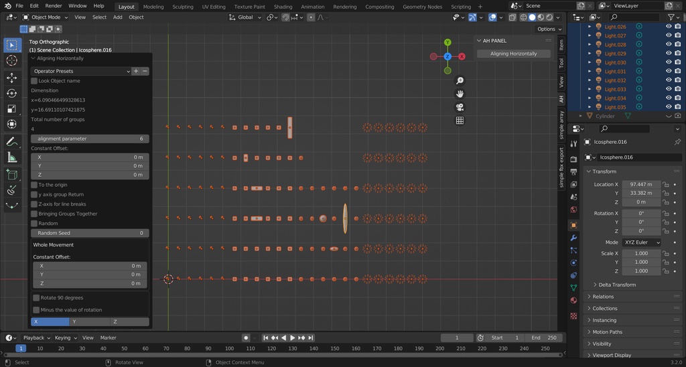Select the Z axis button
This screenshot has width=686, height=367.
pyautogui.click(x=129, y=322)
